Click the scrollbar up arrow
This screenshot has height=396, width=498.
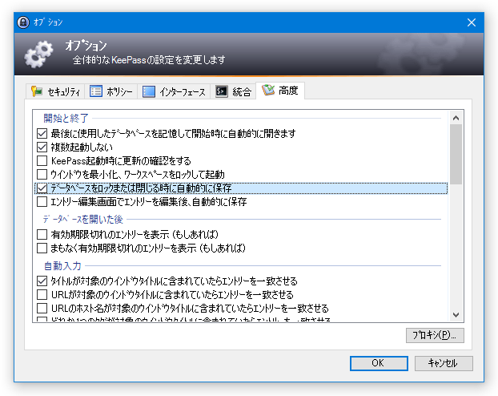pos(456,118)
